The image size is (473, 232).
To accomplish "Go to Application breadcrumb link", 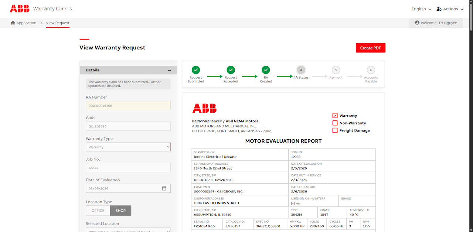I will tap(26, 23).
